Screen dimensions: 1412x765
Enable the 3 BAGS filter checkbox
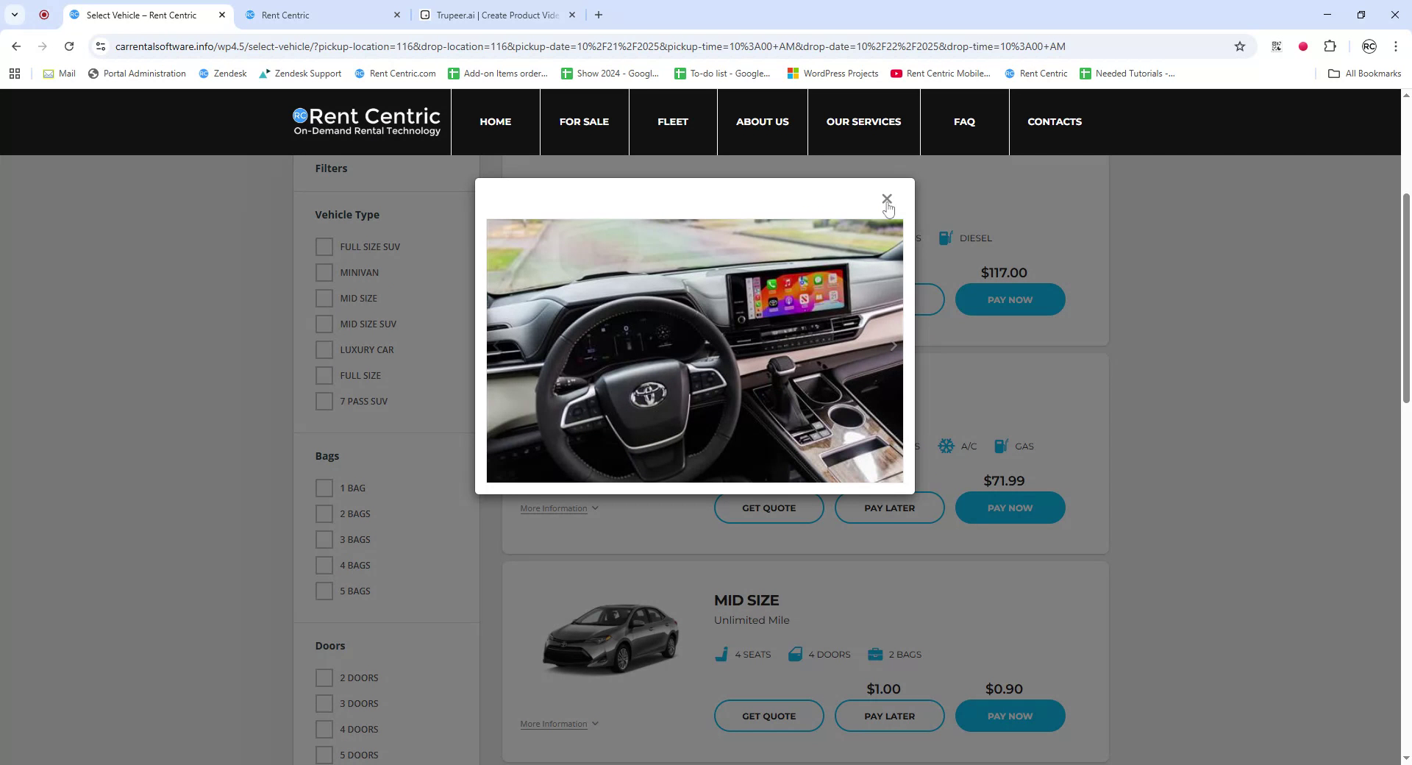324,539
